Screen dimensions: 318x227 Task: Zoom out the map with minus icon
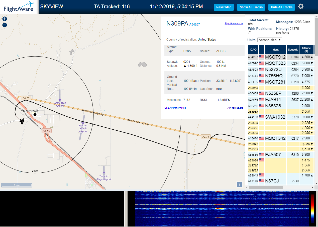pos(5,25)
